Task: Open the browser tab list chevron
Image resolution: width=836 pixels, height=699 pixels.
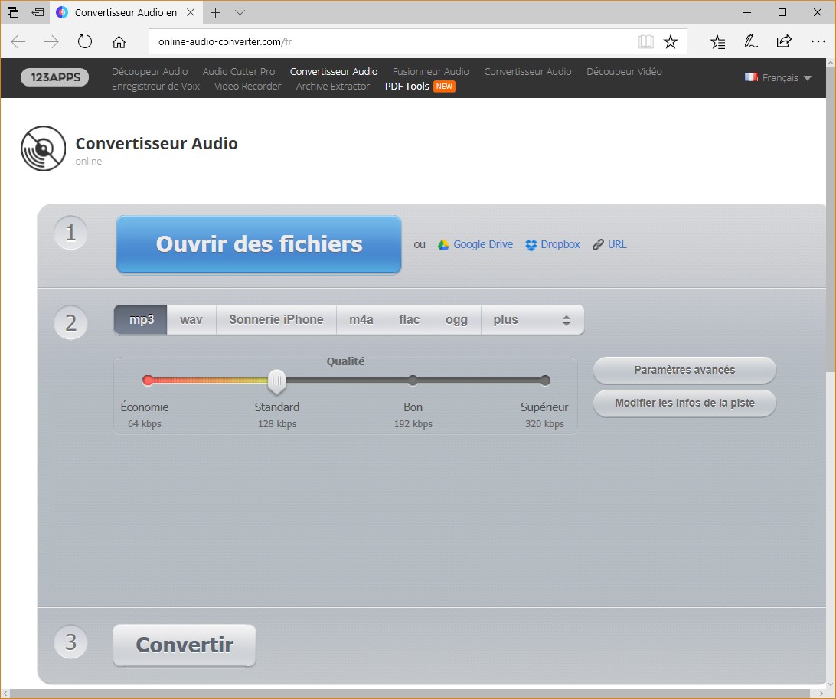Action: tap(240, 13)
